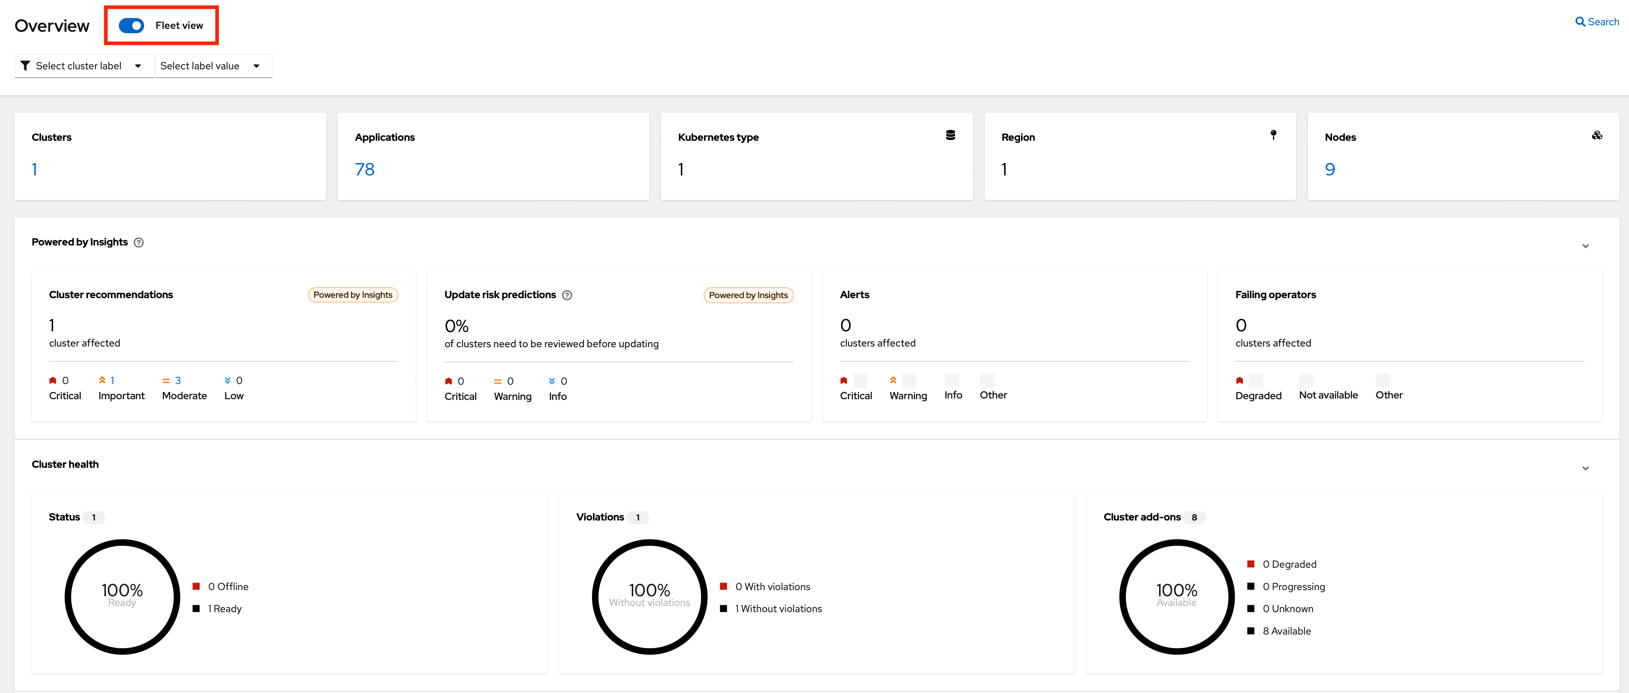Open the 9 Nodes count link
This screenshot has height=693, width=1629.
pyautogui.click(x=1330, y=169)
